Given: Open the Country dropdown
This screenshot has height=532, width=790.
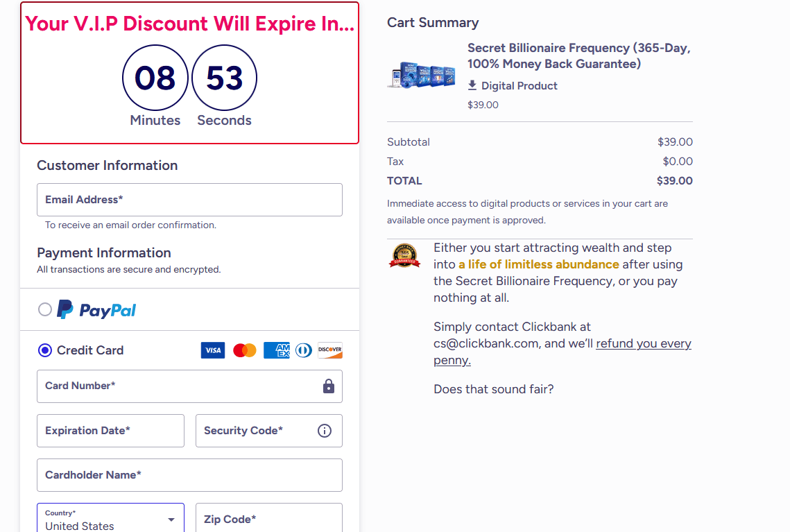Looking at the screenshot, I should [170, 518].
